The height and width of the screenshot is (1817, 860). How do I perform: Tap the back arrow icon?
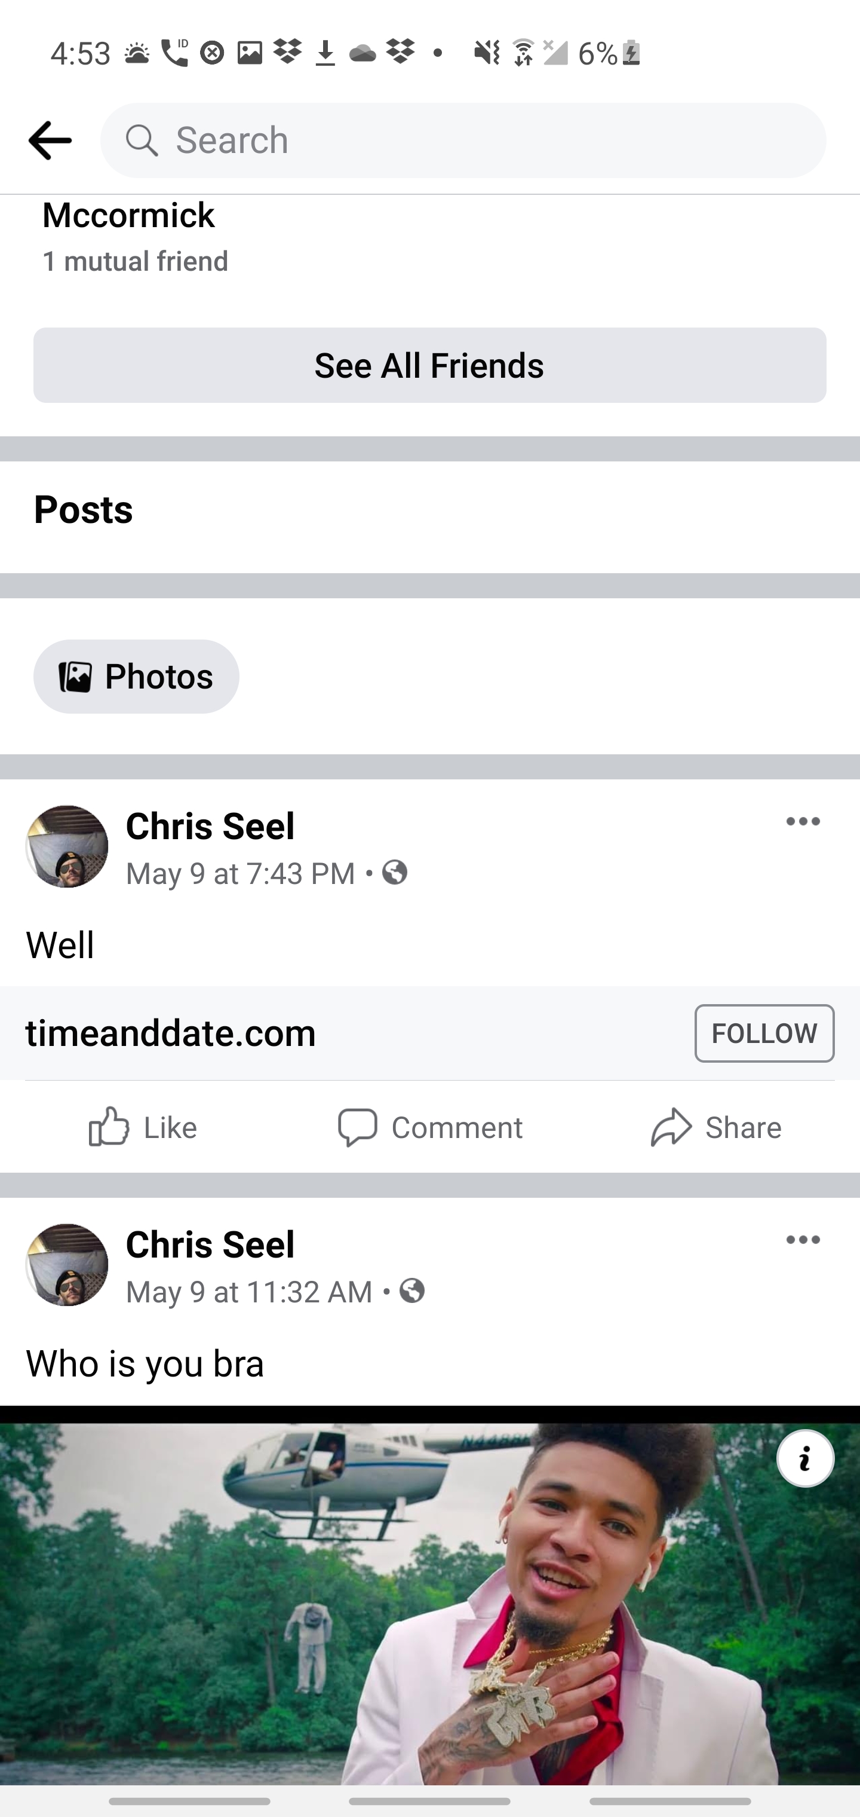(x=50, y=140)
